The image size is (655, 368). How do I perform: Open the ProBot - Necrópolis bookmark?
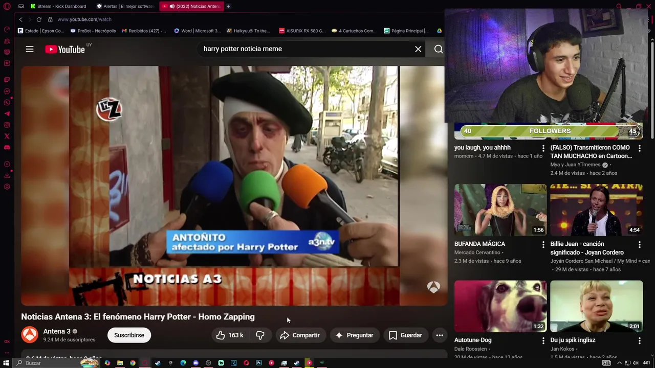tap(93, 31)
